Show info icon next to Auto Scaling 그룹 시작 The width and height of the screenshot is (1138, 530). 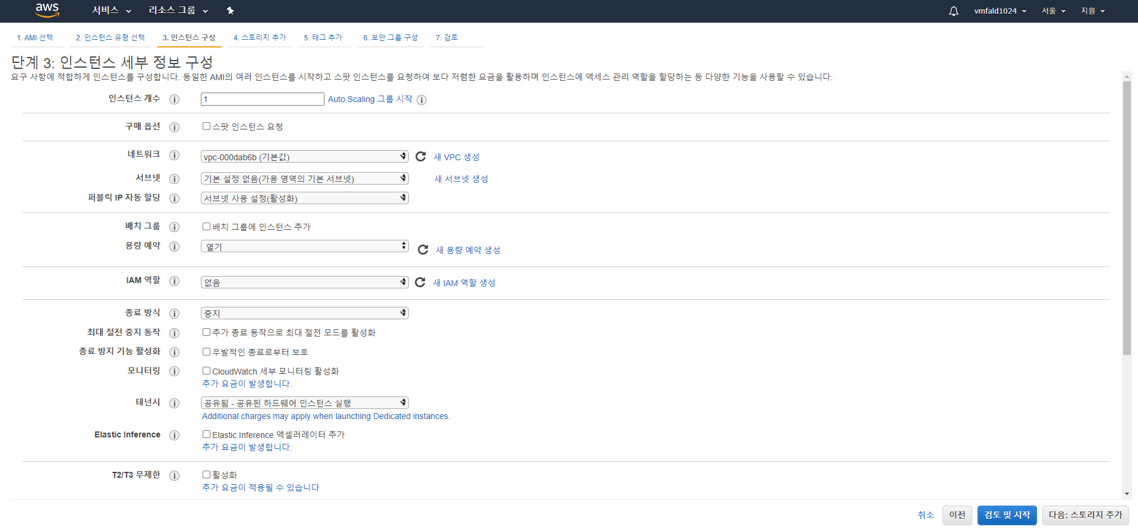pos(422,100)
